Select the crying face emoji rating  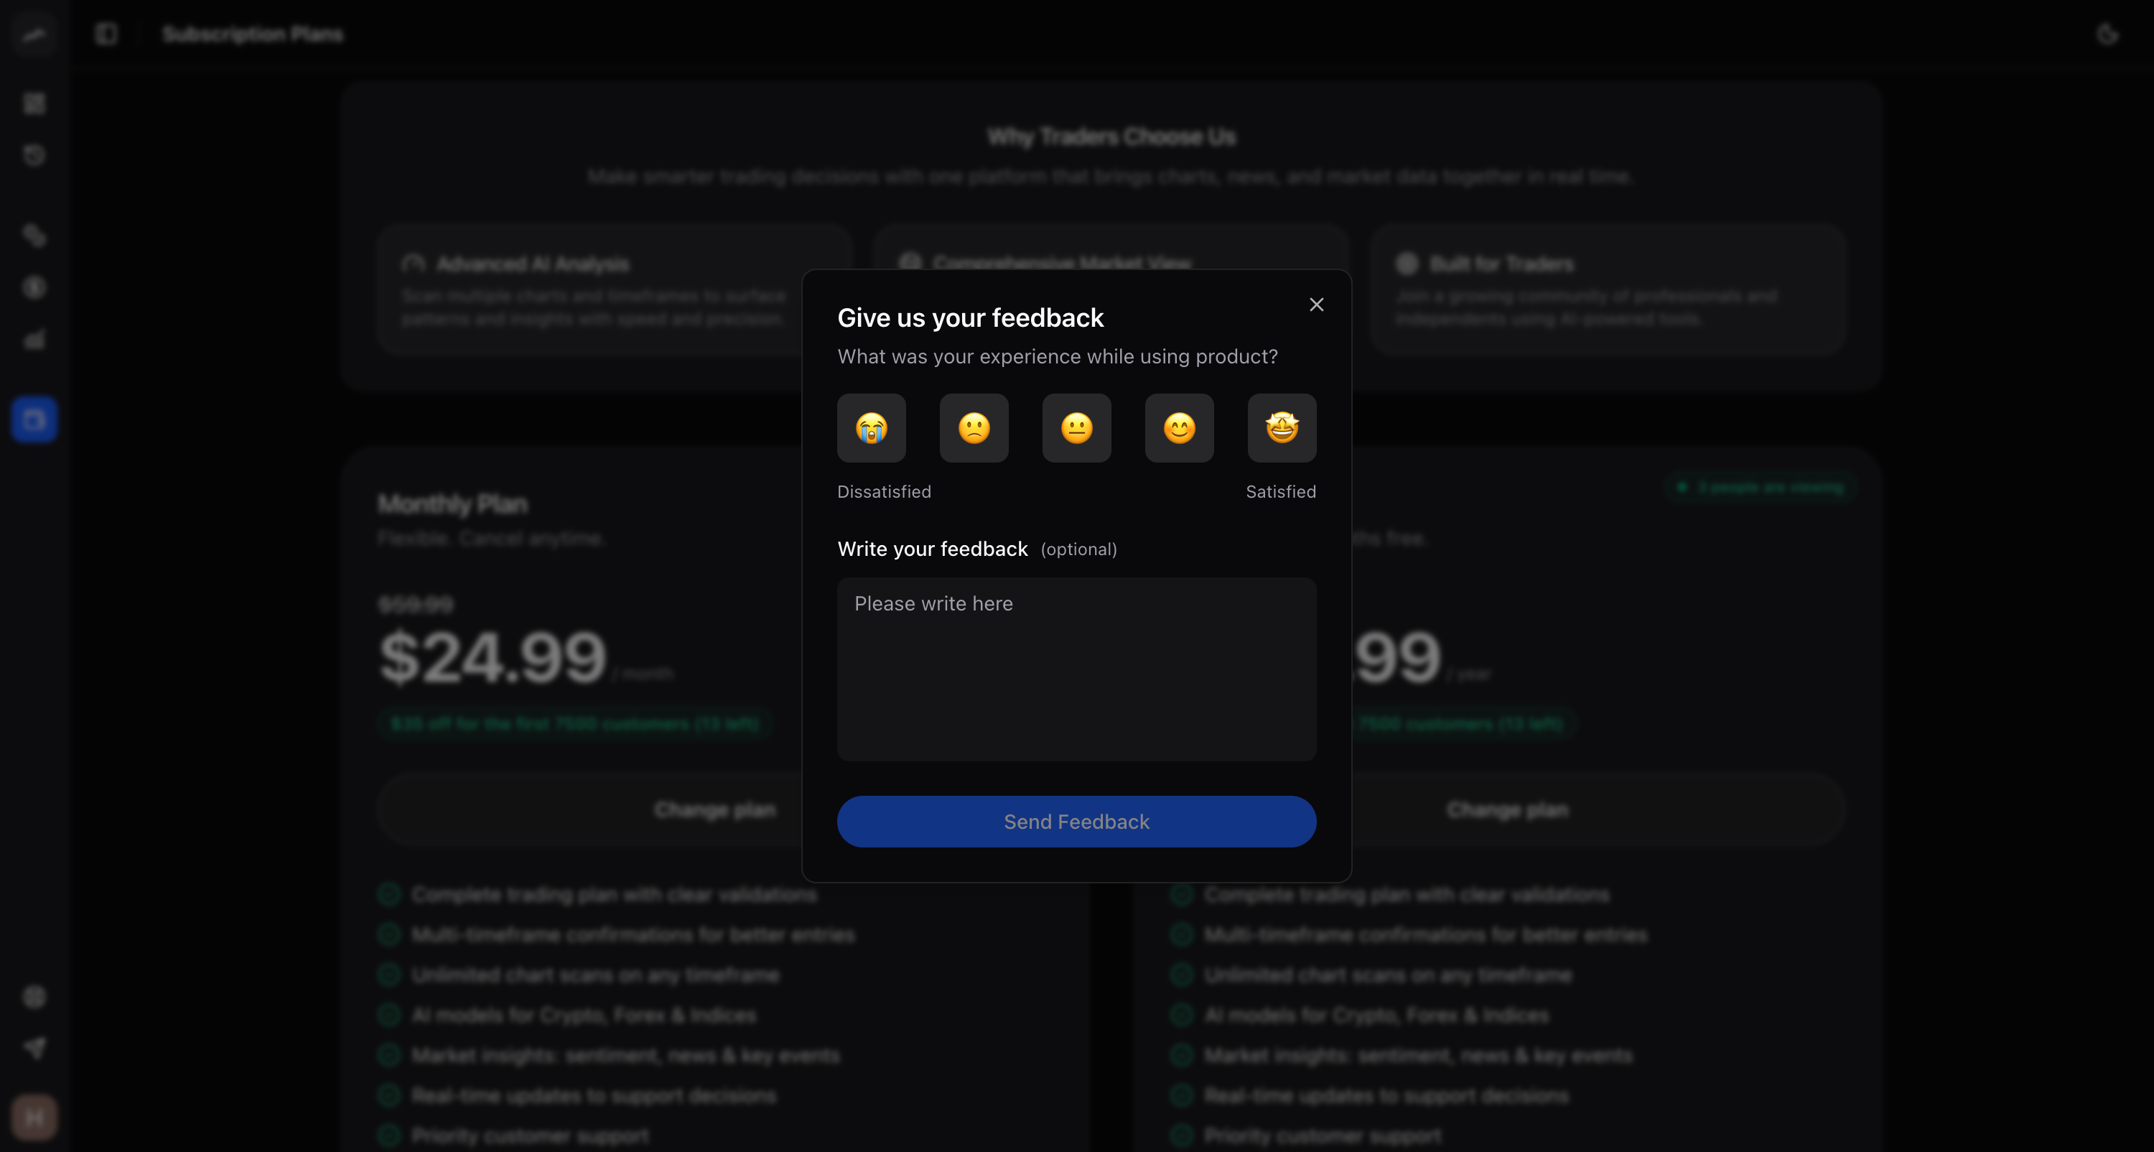click(x=872, y=428)
